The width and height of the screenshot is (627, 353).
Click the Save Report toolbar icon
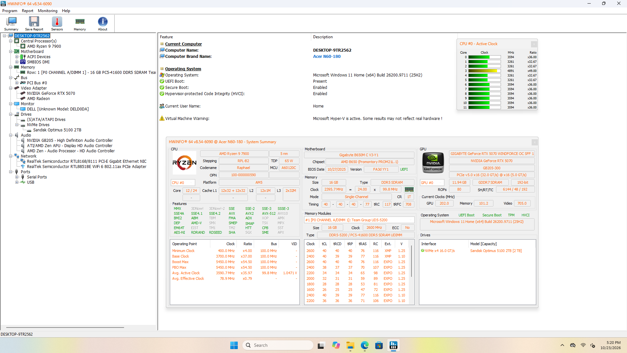[34, 24]
